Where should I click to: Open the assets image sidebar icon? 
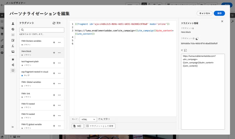point(13,52)
